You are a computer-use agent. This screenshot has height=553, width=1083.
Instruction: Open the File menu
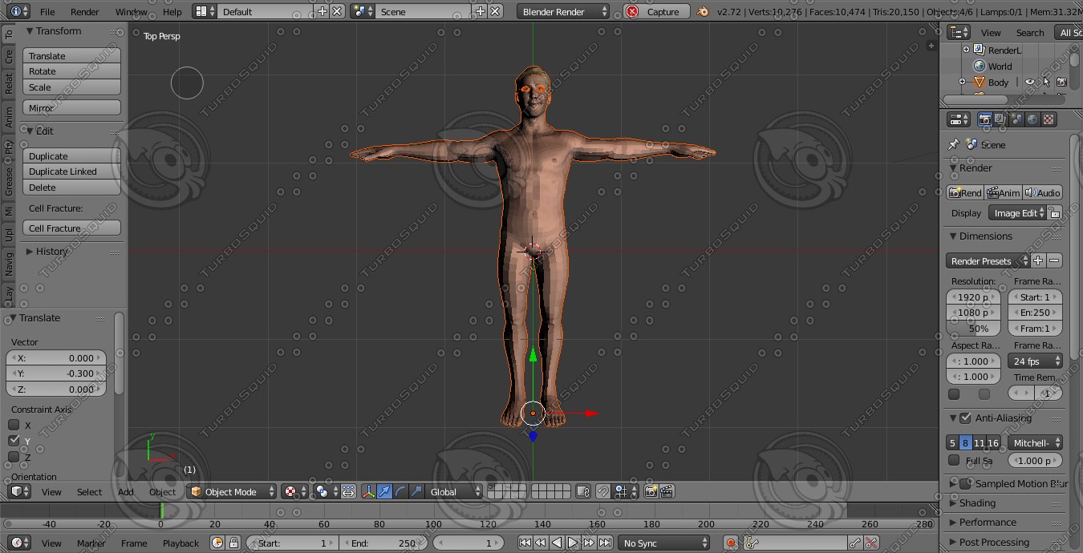point(47,11)
